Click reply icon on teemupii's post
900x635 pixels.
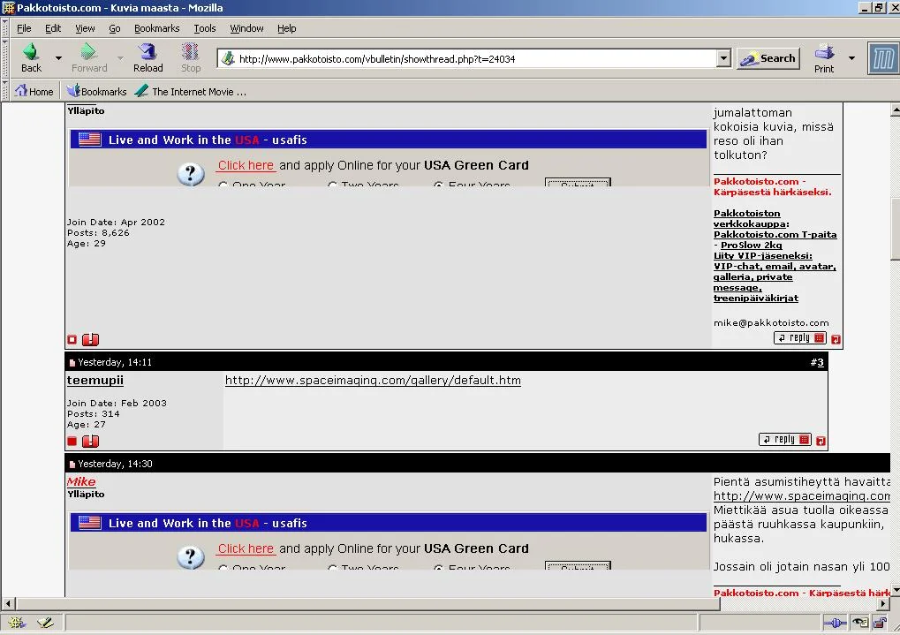784,440
